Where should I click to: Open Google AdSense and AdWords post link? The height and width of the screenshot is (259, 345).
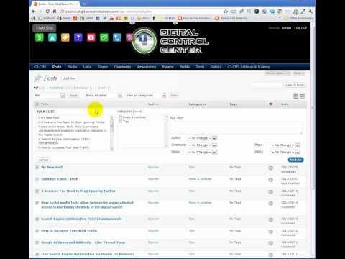(x=83, y=242)
